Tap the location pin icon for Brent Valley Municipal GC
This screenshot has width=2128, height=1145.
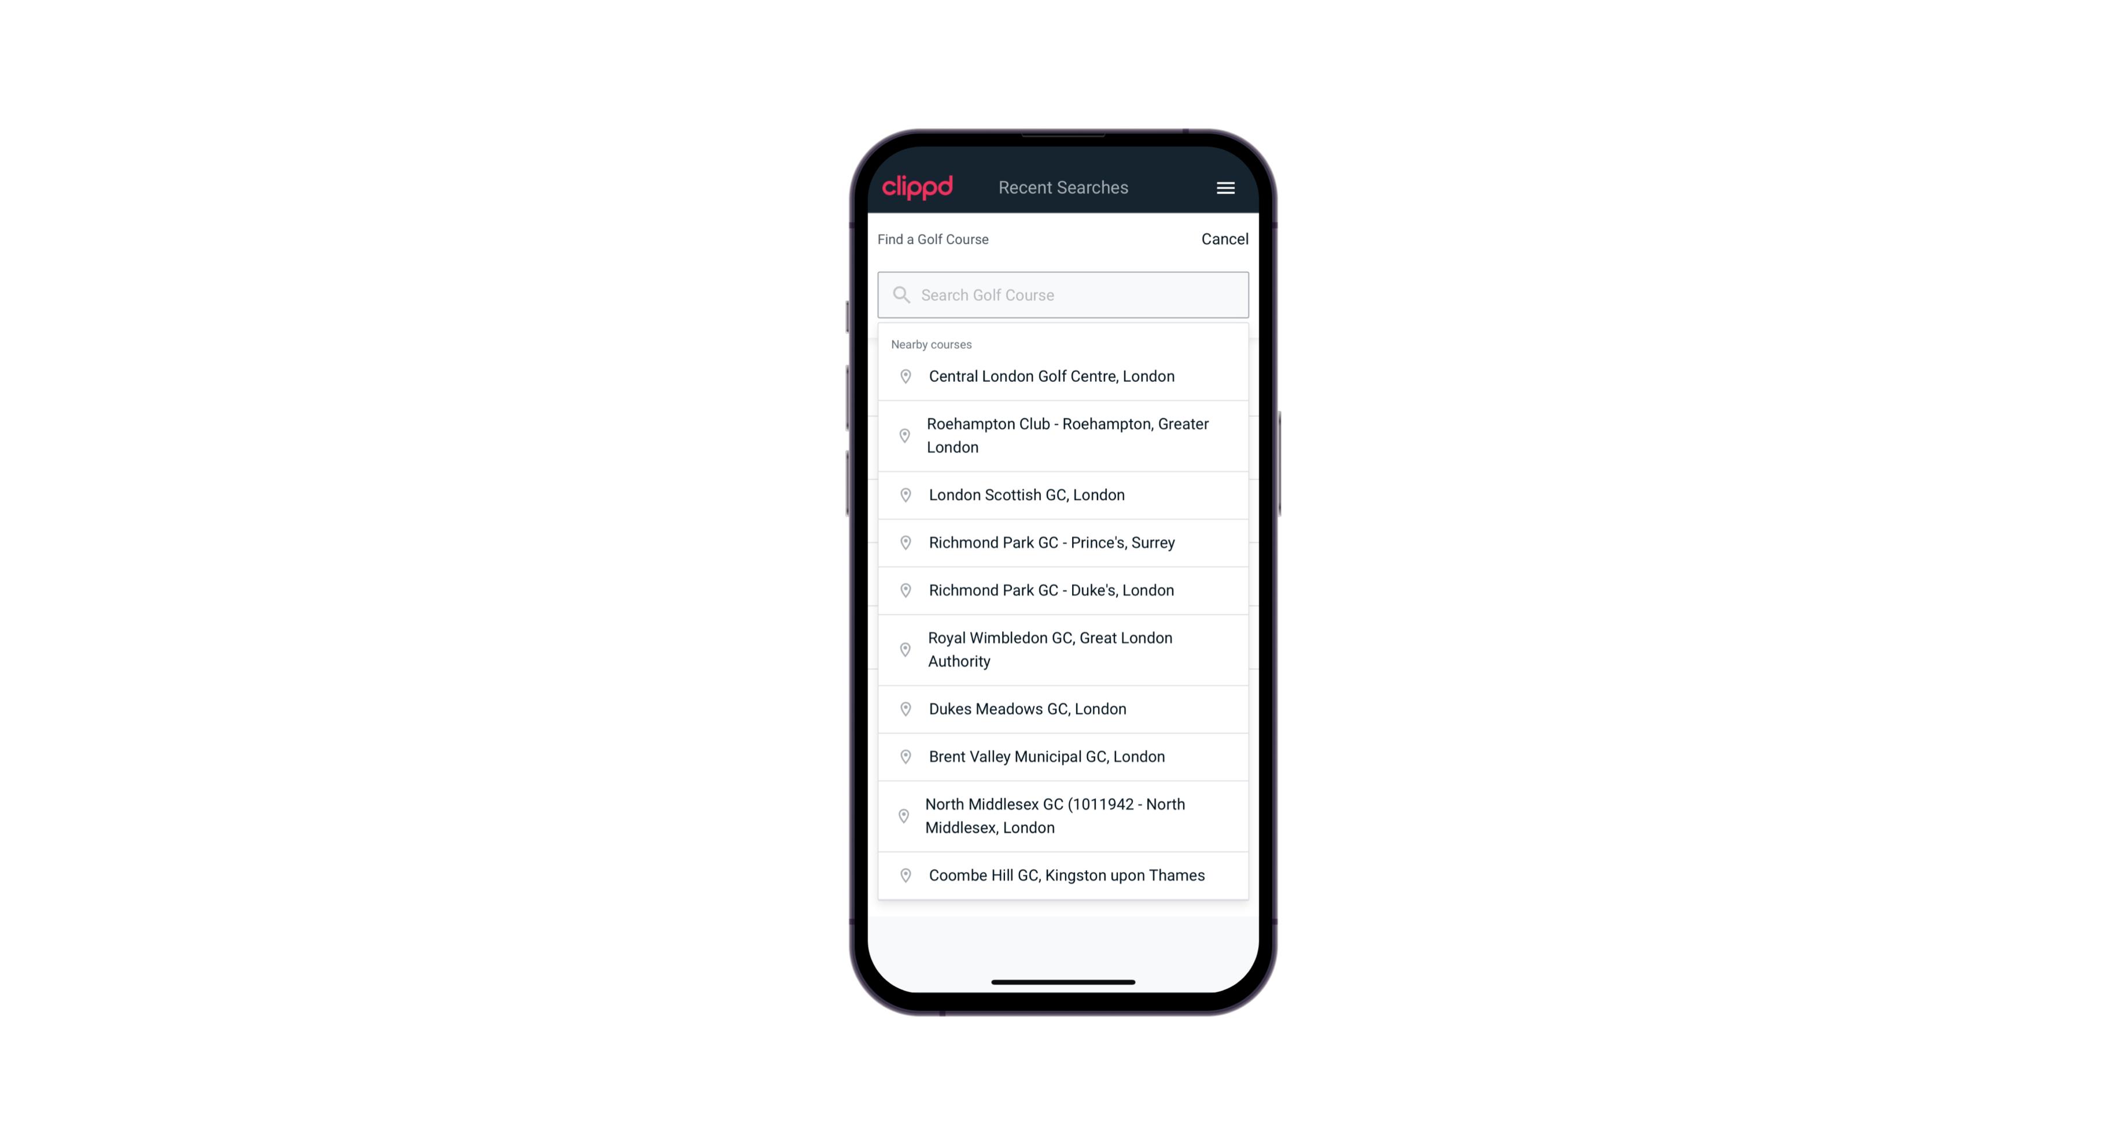[x=902, y=756]
